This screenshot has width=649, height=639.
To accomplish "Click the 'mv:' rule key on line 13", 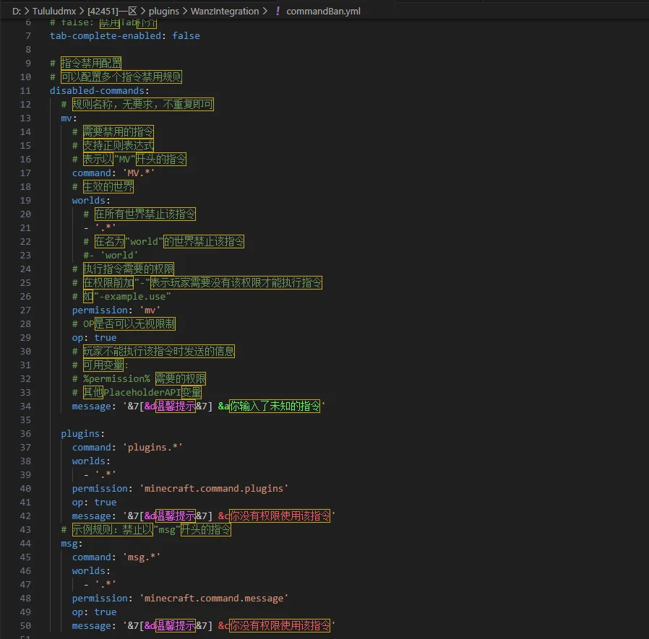I will click(69, 118).
